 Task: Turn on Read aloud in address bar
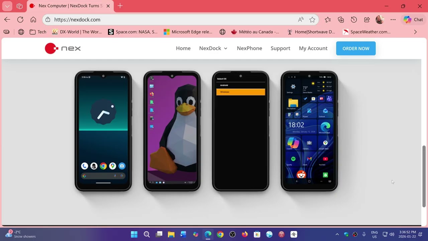[301, 20]
